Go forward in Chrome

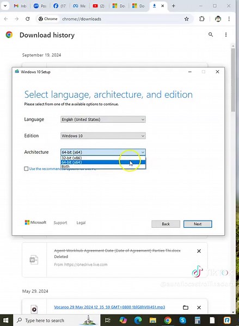(16, 19)
